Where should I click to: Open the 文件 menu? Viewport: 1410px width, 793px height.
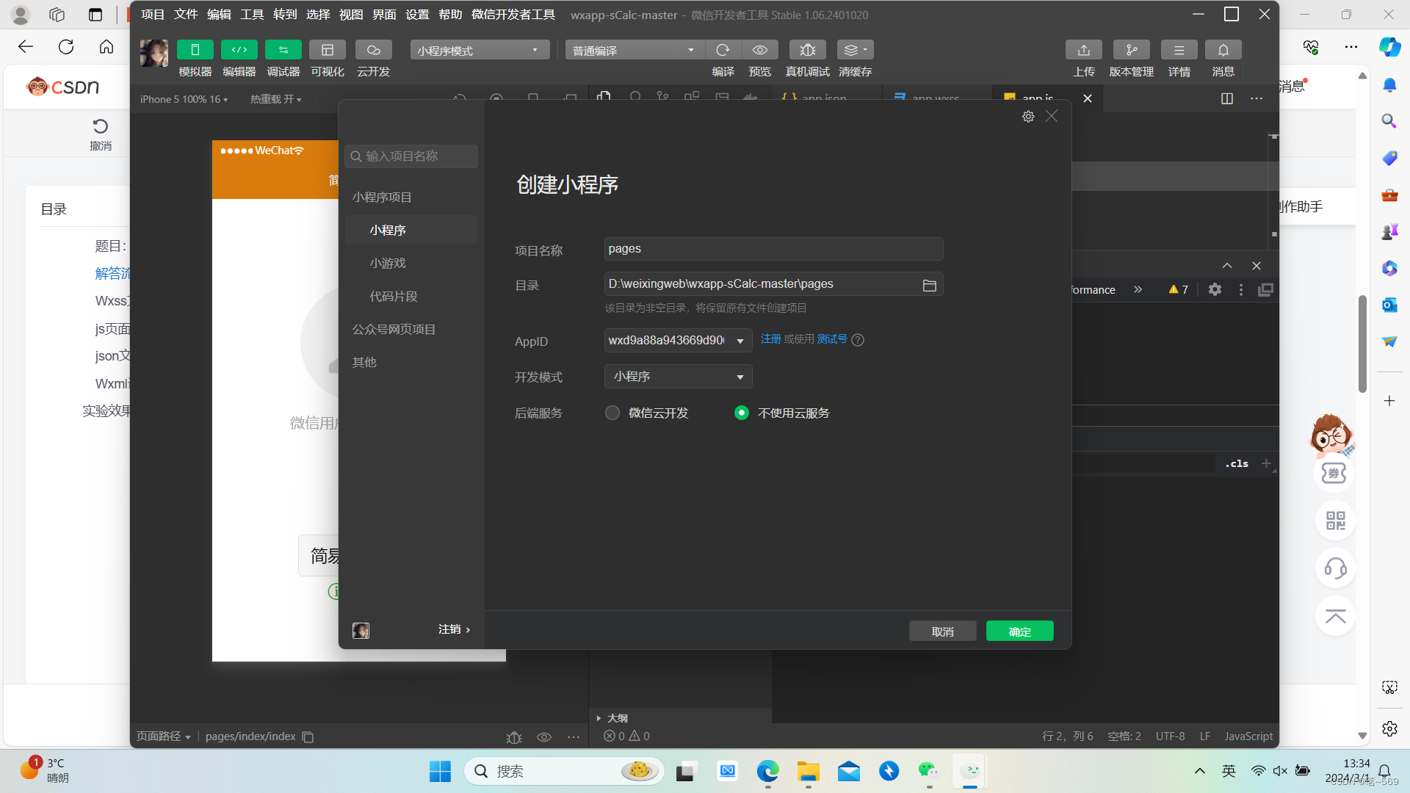point(186,15)
